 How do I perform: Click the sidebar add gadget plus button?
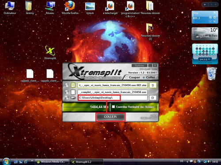click(205, 4)
